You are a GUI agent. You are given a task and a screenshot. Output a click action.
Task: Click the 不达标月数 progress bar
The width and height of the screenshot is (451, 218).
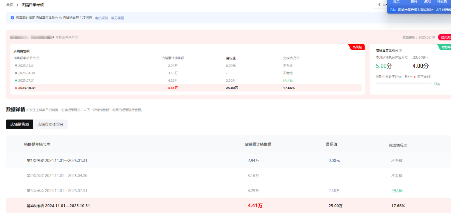click(x=403, y=84)
